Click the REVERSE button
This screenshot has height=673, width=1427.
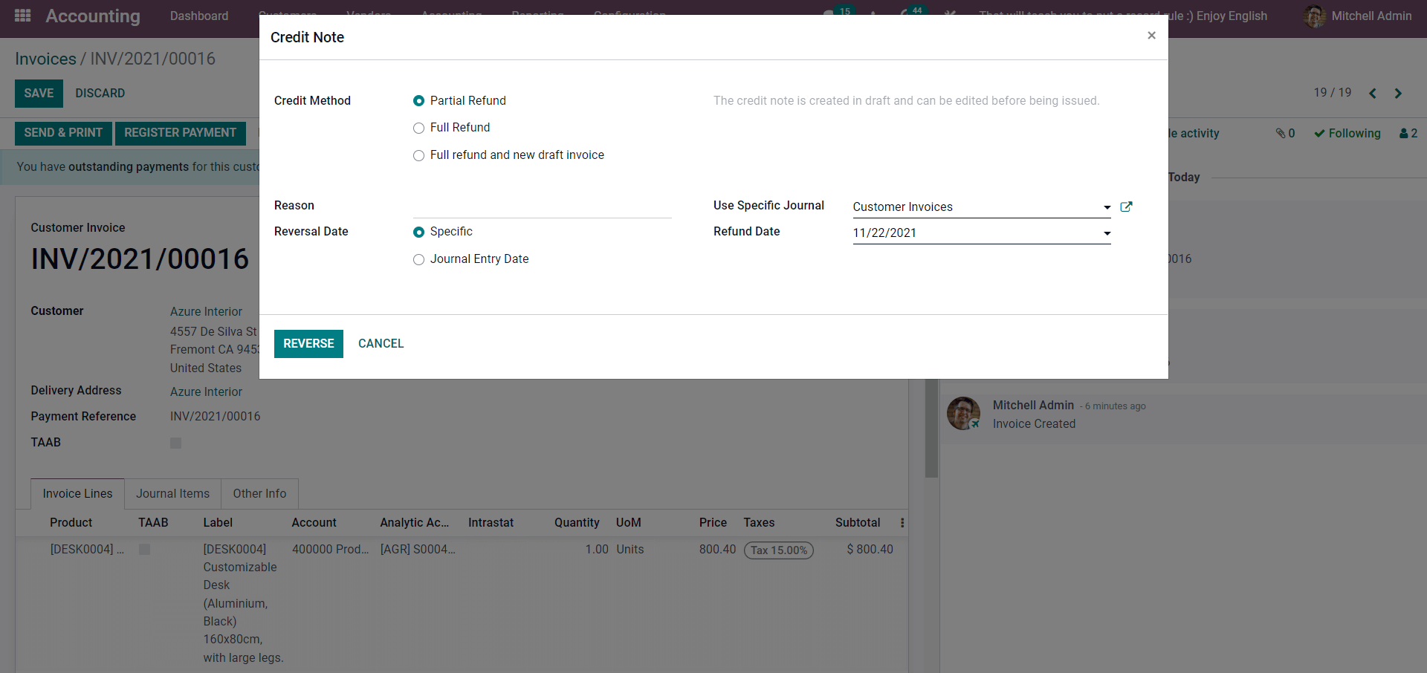tap(308, 344)
